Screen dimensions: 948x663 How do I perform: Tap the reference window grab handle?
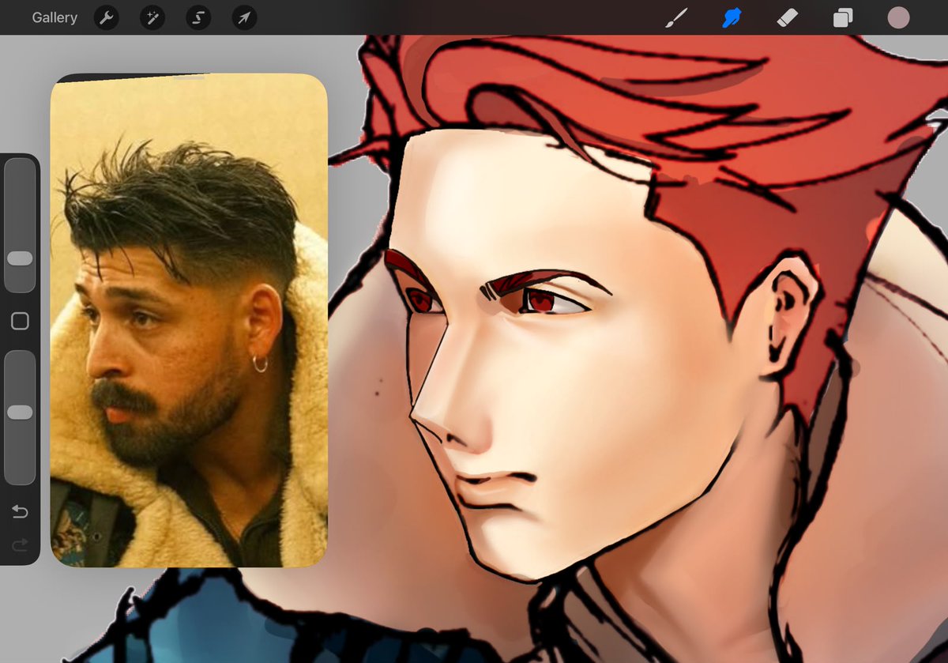coord(189,77)
